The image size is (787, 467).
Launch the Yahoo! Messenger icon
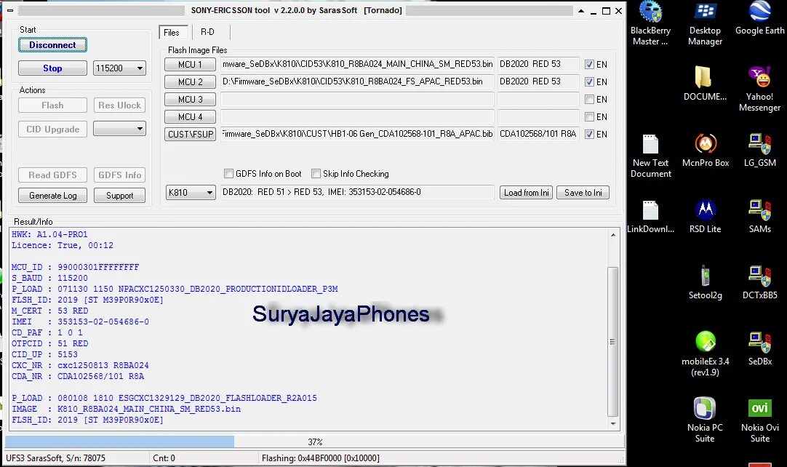click(x=760, y=78)
